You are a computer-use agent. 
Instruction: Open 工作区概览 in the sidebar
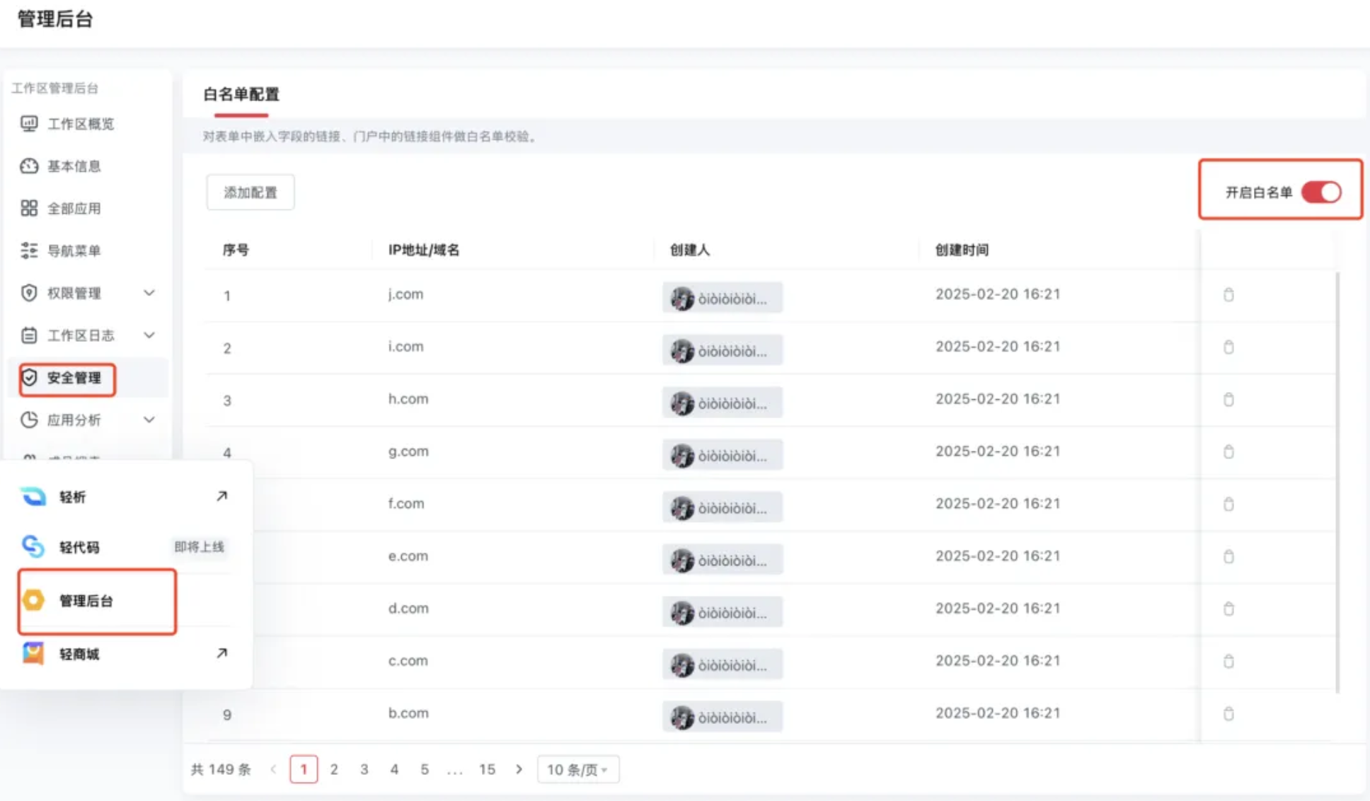(x=86, y=124)
